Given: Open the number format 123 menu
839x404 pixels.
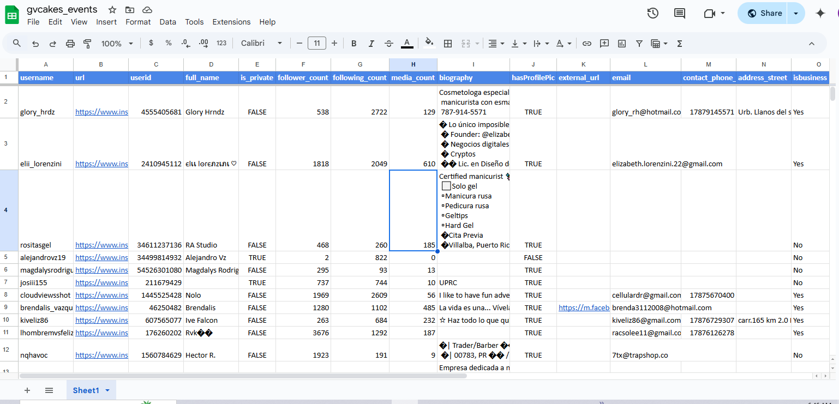Looking at the screenshot, I should [221, 43].
